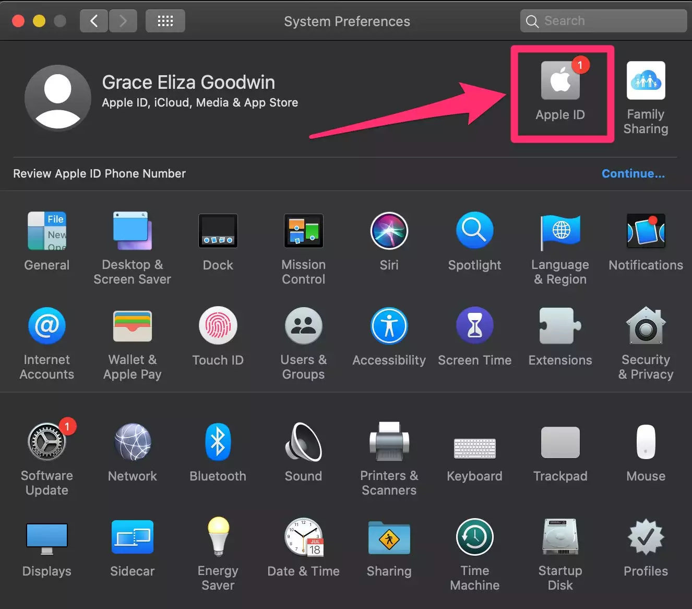Click the forward navigation arrow
This screenshot has width=692, height=609.
coord(123,21)
